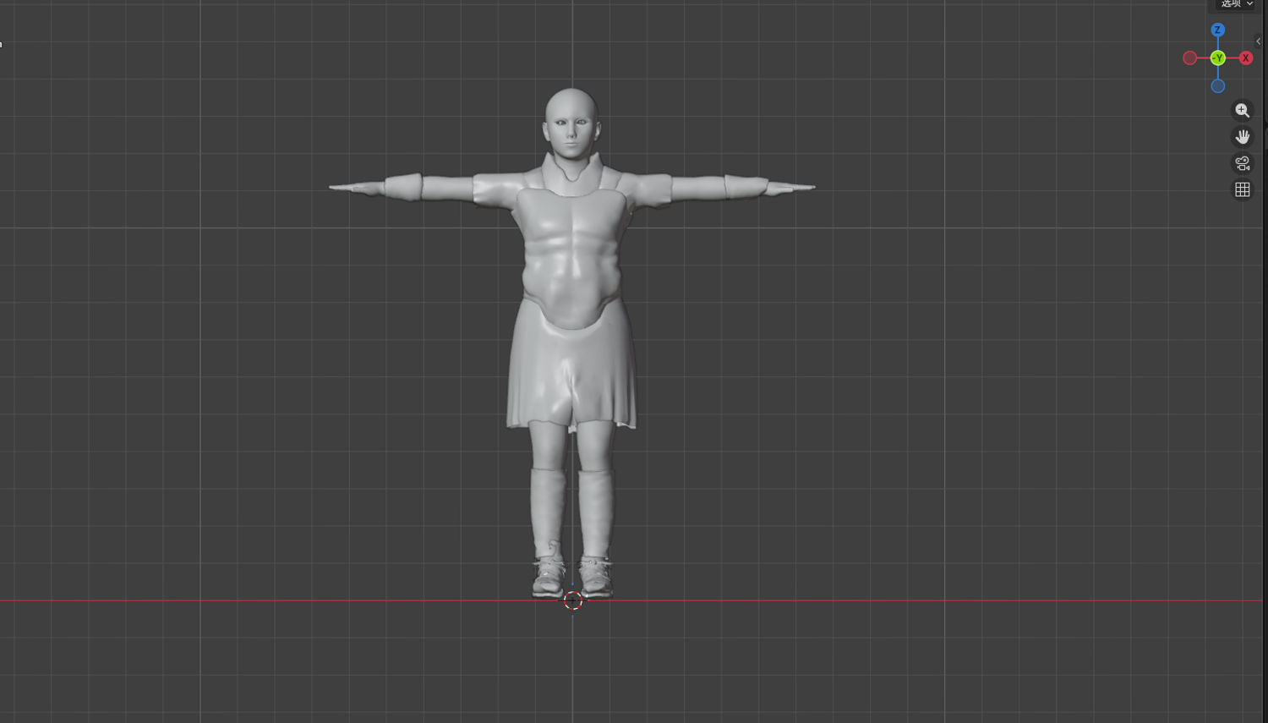Click the unlabeled negative X gizmo ball

point(1189,58)
